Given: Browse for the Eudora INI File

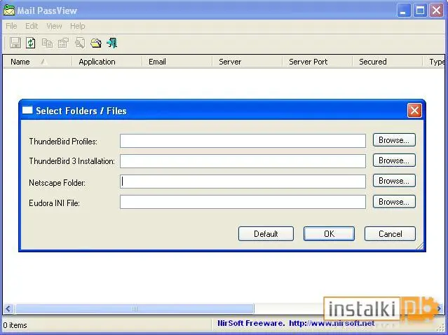Looking at the screenshot, I should pyautogui.click(x=394, y=202).
